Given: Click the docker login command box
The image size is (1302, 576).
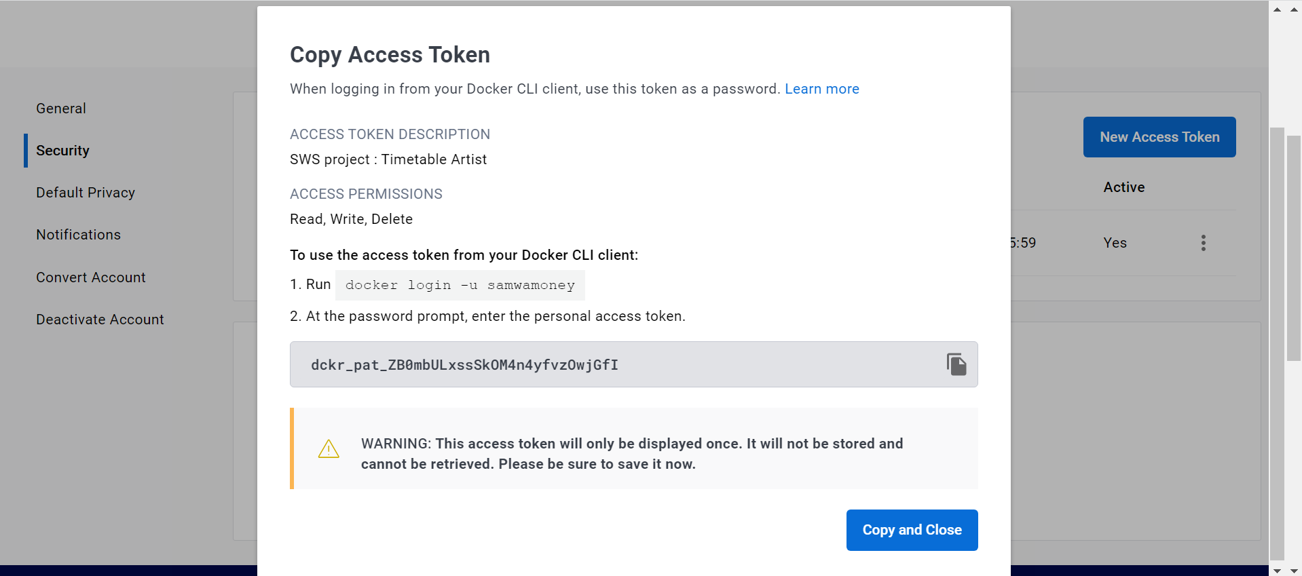Looking at the screenshot, I should [460, 285].
